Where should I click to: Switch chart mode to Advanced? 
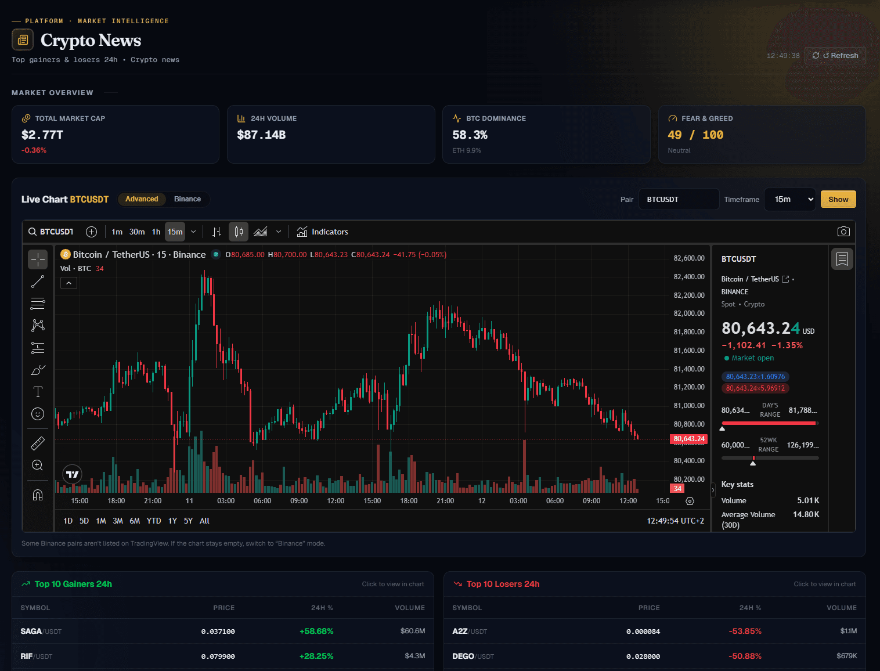pyautogui.click(x=142, y=199)
